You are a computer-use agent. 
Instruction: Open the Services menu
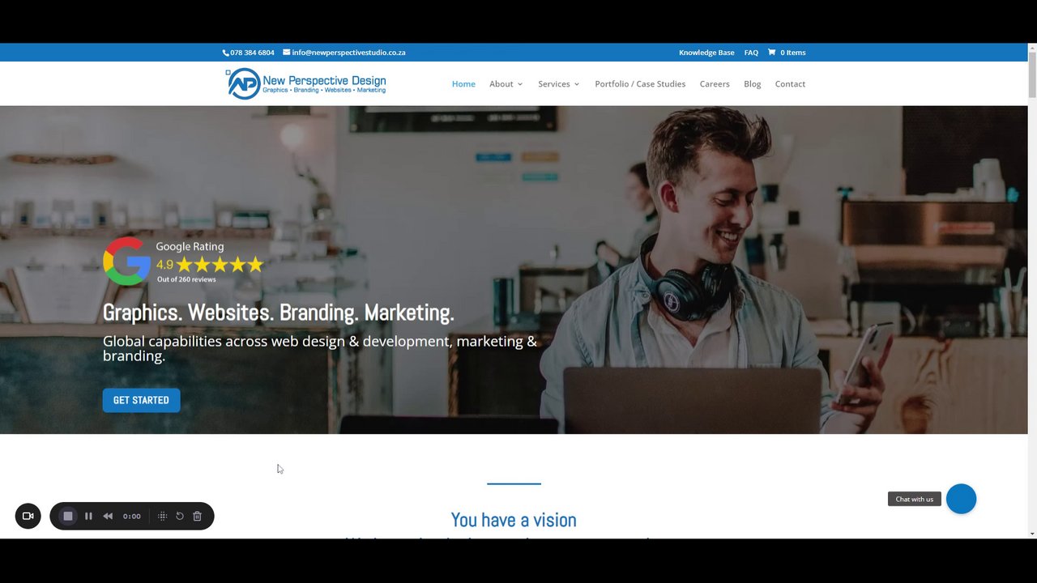click(x=554, y=83)
